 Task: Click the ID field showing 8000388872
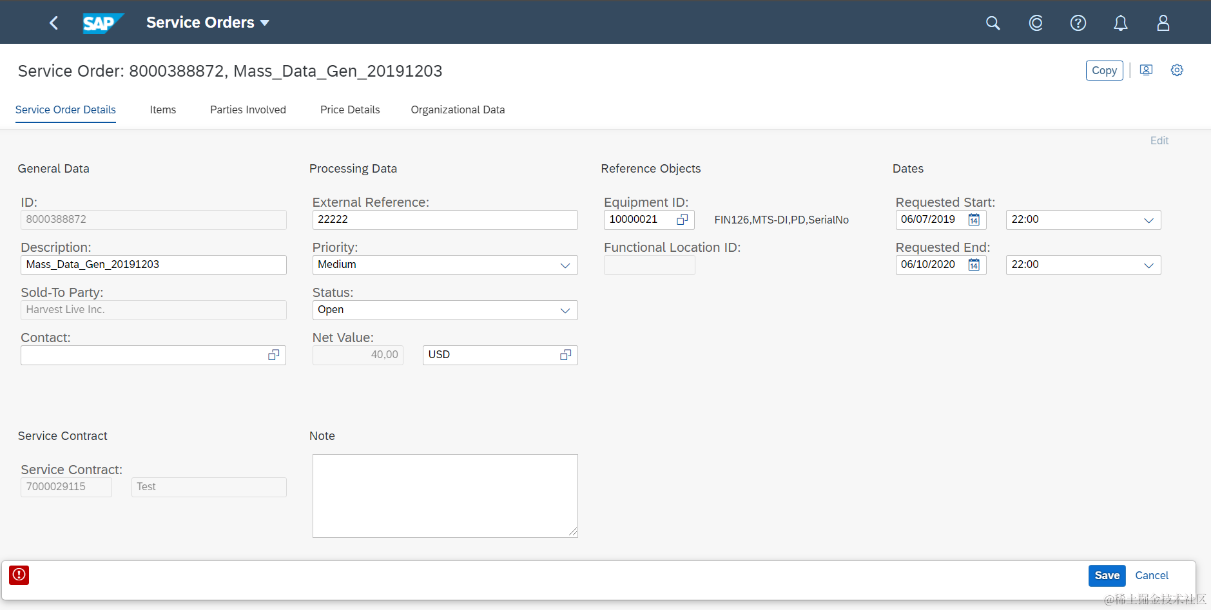(x=153, y=220)
